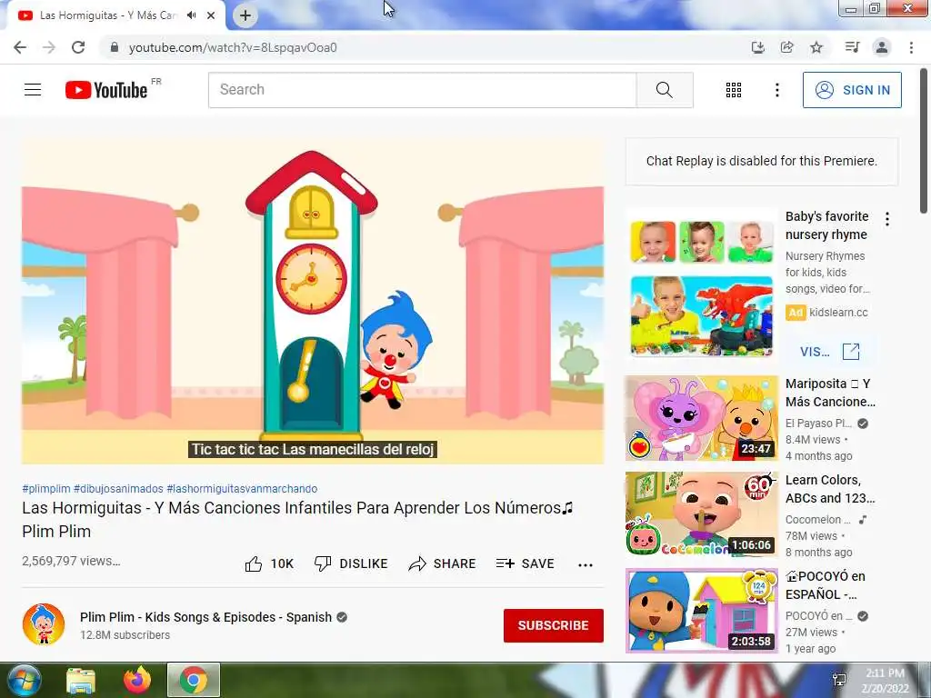Click the YouTube logo to go home
The image size is (931, 698).
pyautogui.click(x=106, y=90)
